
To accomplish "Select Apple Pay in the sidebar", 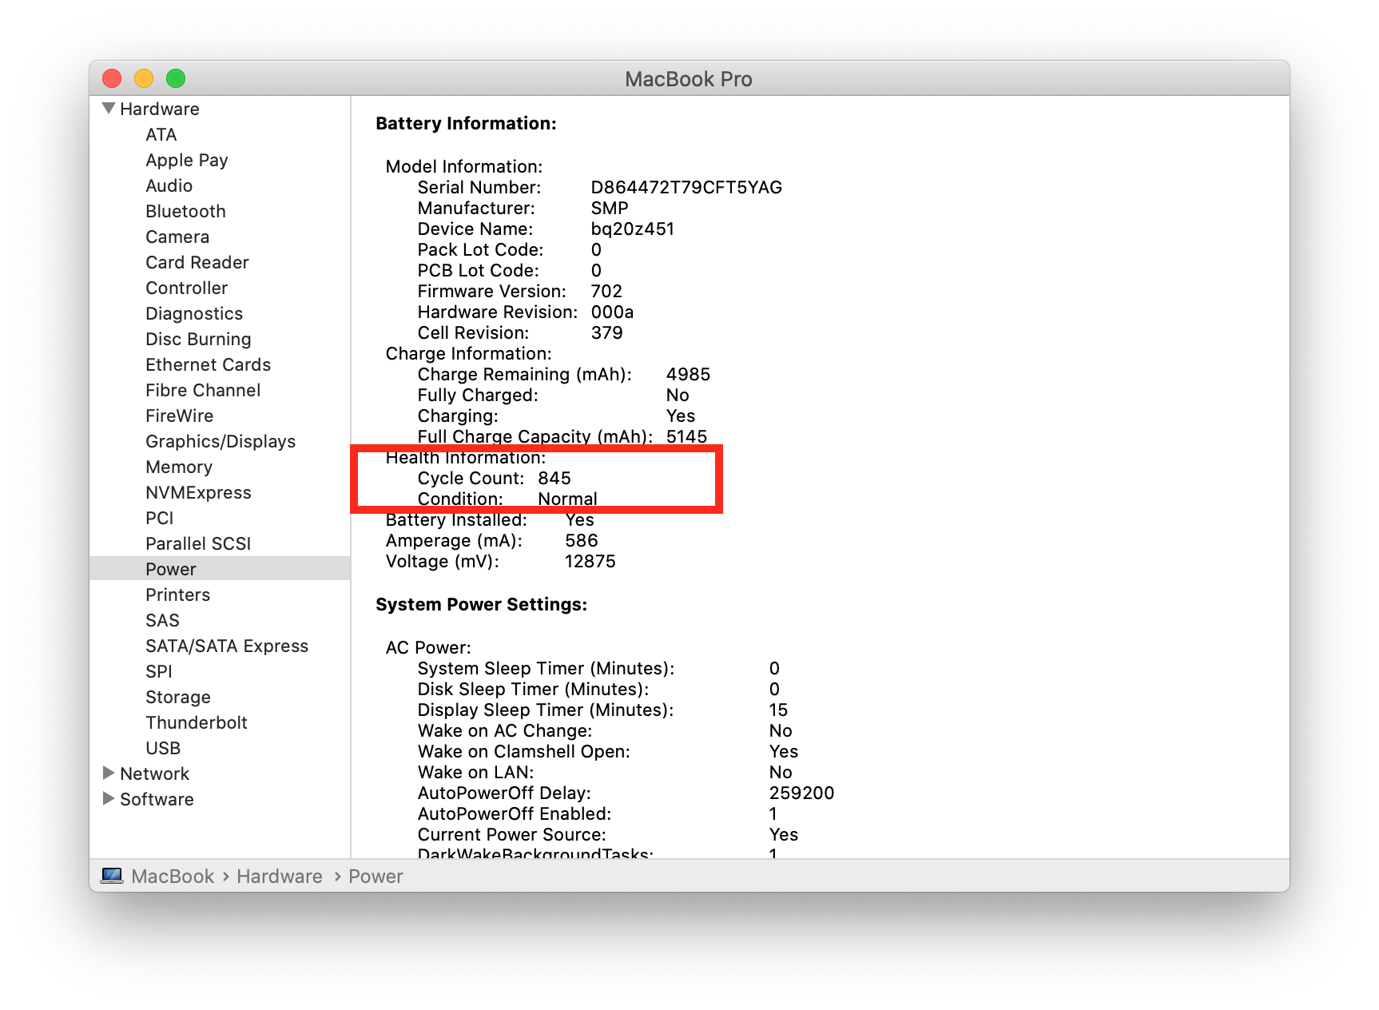I will tap(187, 160).
